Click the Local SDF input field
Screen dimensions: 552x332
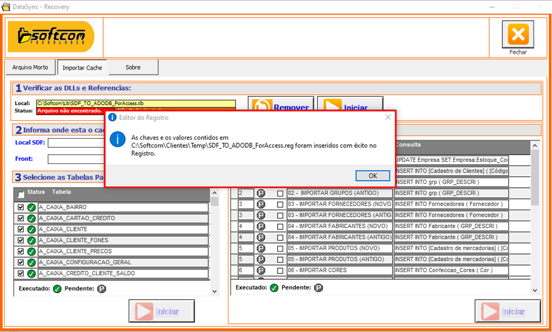76,143
